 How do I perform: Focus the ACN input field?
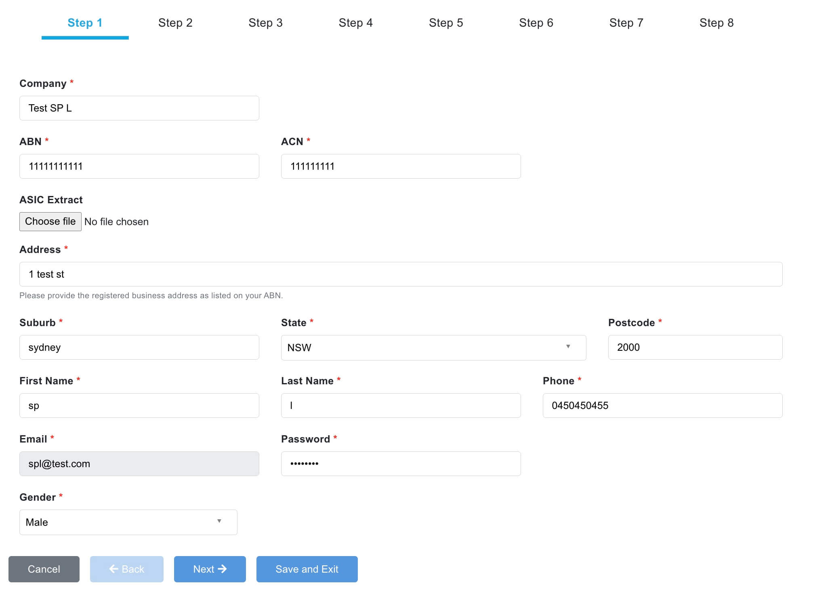coord(401,166)
